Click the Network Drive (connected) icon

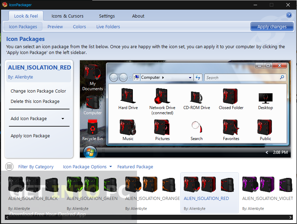tap(162, 96)
